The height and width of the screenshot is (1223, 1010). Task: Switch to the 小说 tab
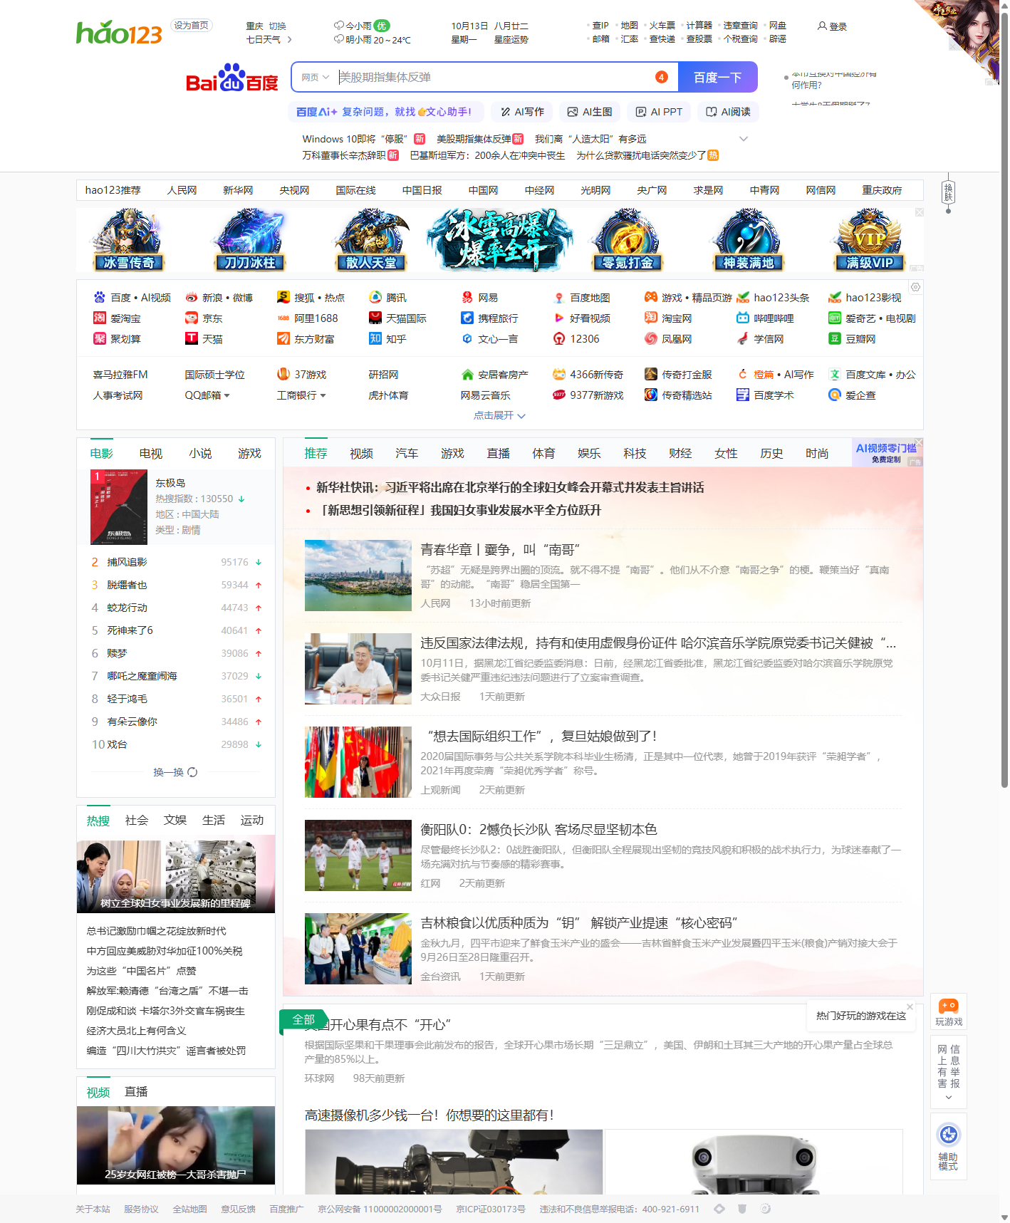click(x=200, y=454)
